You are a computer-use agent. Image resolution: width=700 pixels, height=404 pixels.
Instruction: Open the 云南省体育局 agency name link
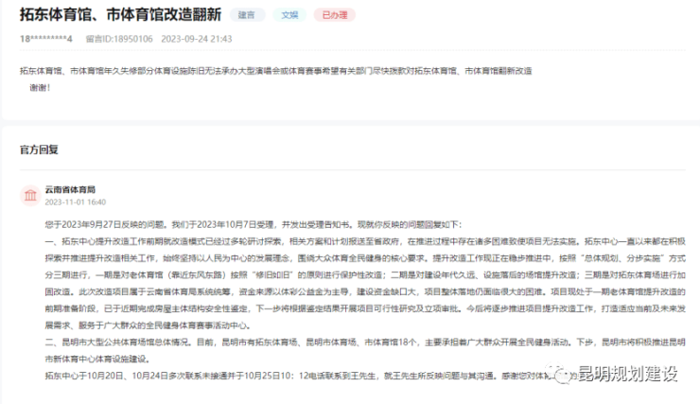point(70,188)
